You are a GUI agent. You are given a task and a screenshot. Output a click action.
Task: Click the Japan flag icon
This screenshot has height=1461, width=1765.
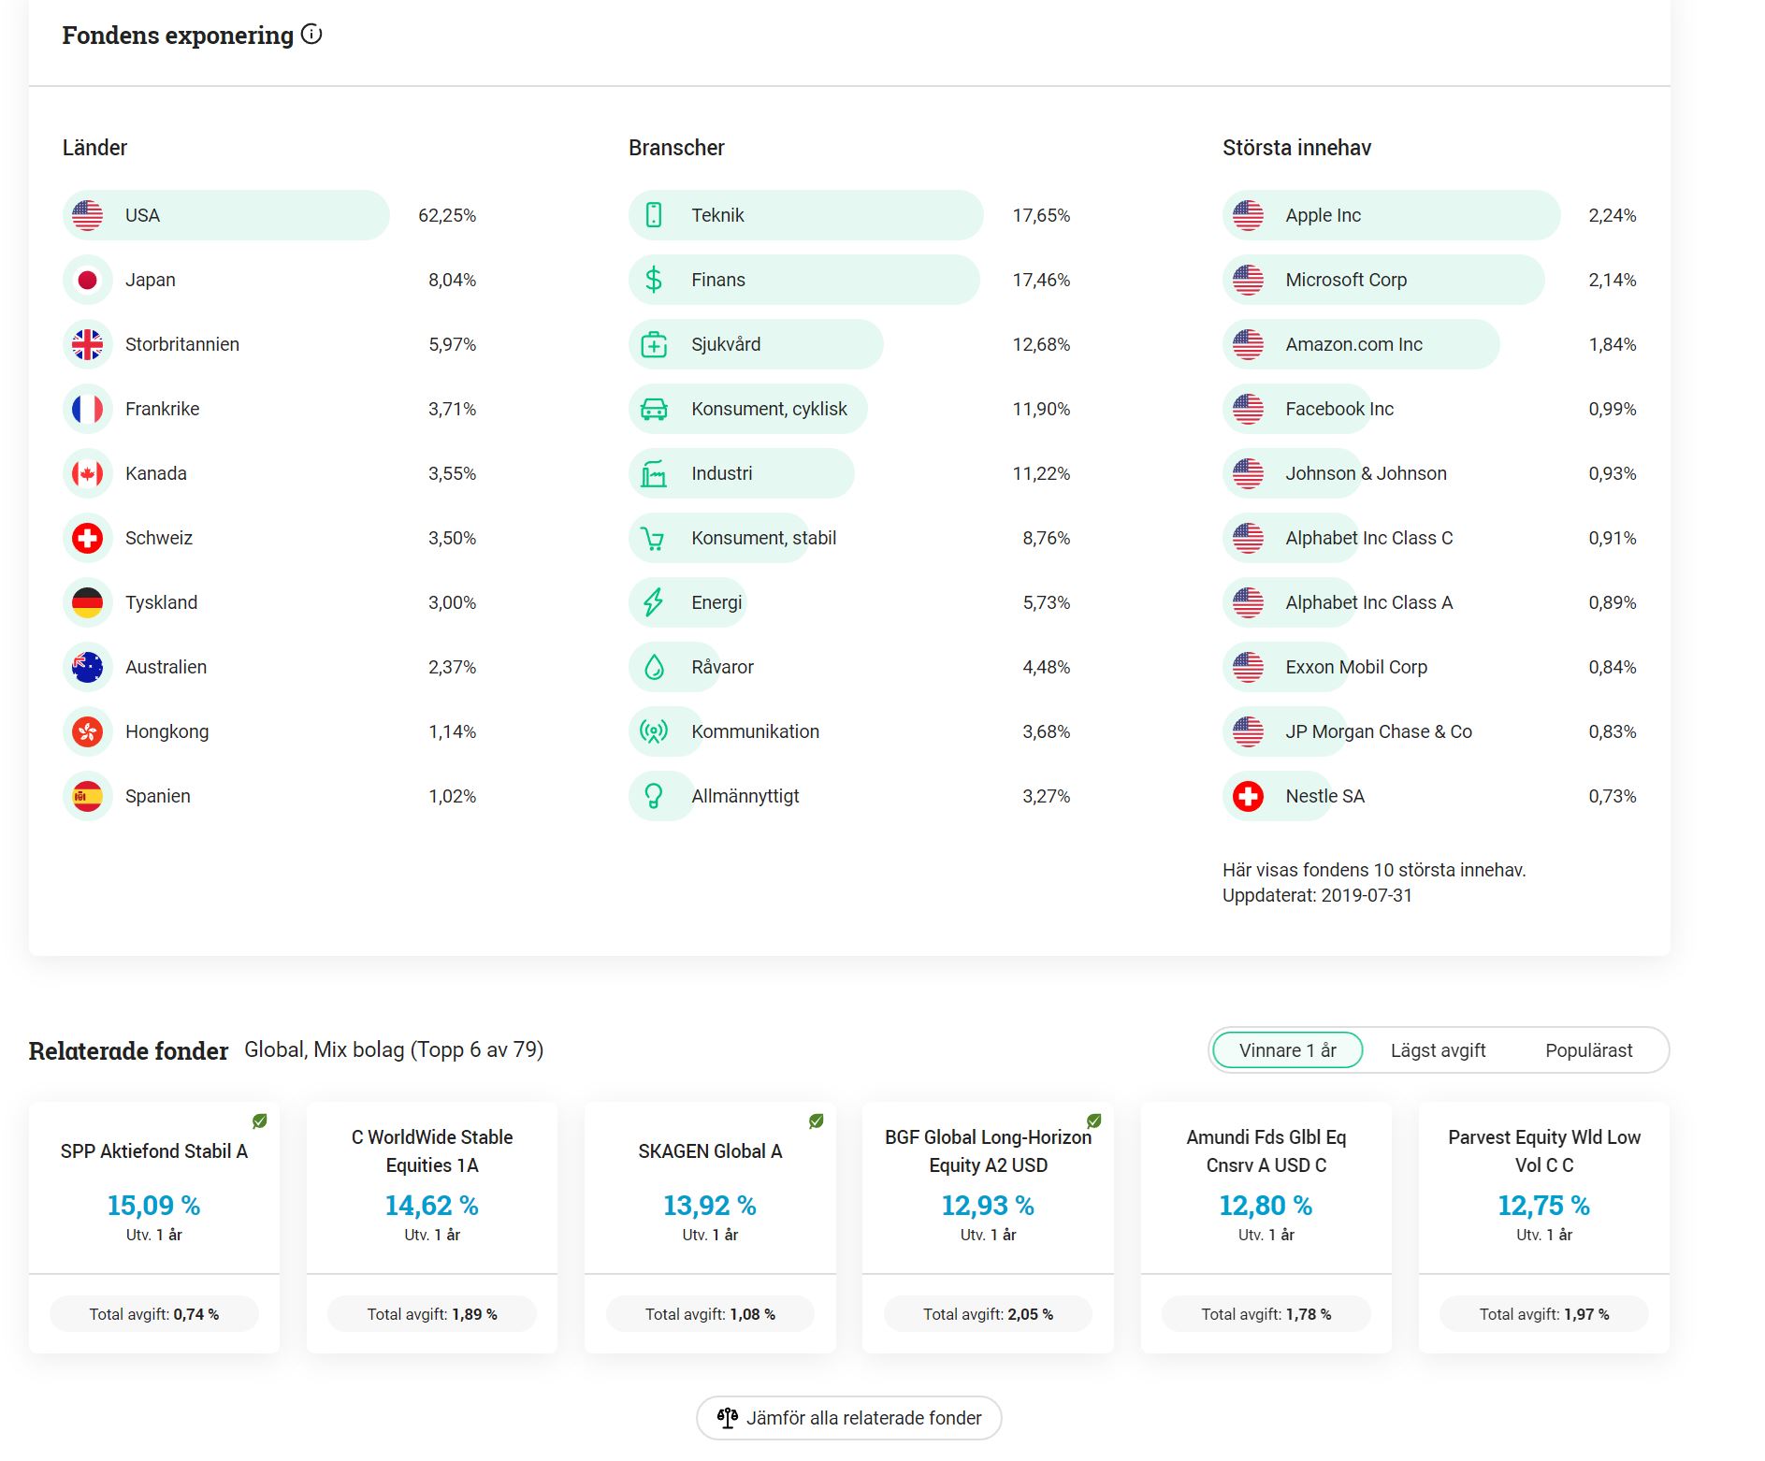pos(88,280)
